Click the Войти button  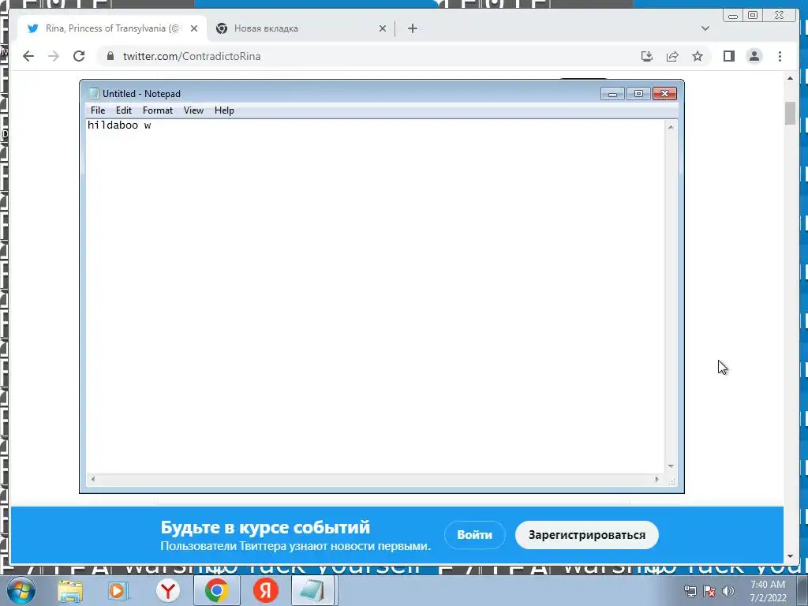(x=474, y=535)
